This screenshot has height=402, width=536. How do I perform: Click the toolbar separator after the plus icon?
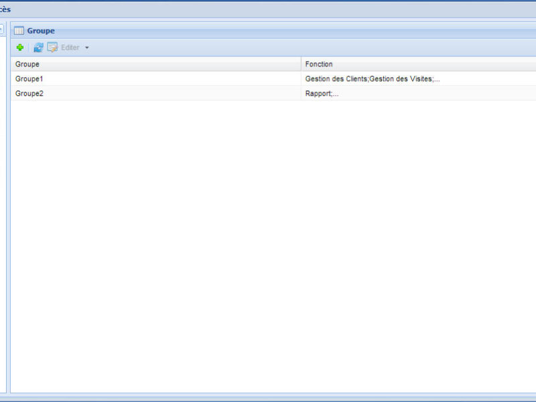click(x=29, y=48)
